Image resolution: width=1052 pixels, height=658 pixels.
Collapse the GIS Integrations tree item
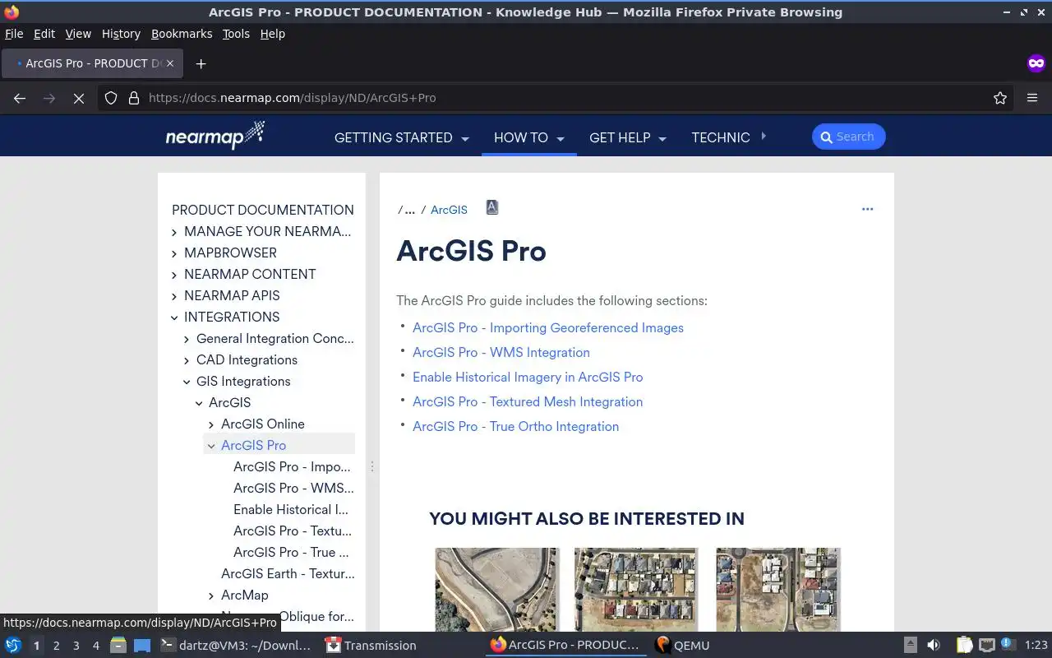click(187, 382)
